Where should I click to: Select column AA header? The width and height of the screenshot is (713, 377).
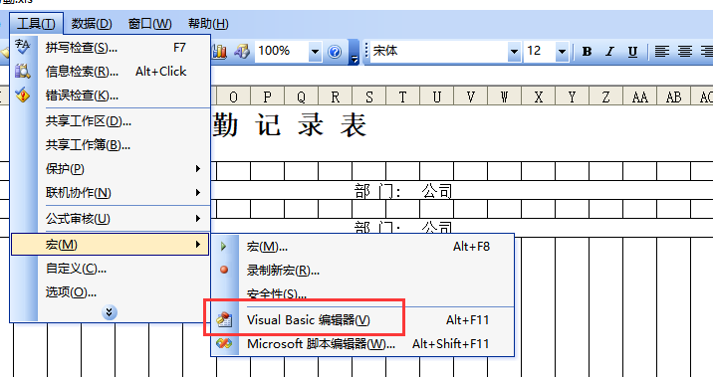[x=639, y=96]
